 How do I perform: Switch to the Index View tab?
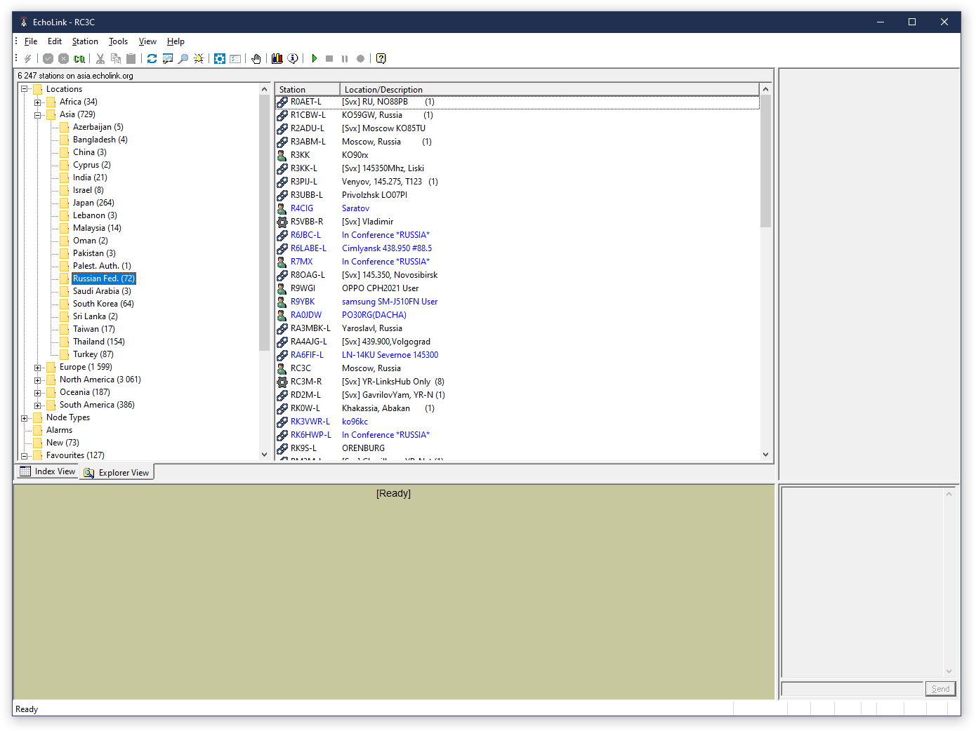tap(47, 471)
